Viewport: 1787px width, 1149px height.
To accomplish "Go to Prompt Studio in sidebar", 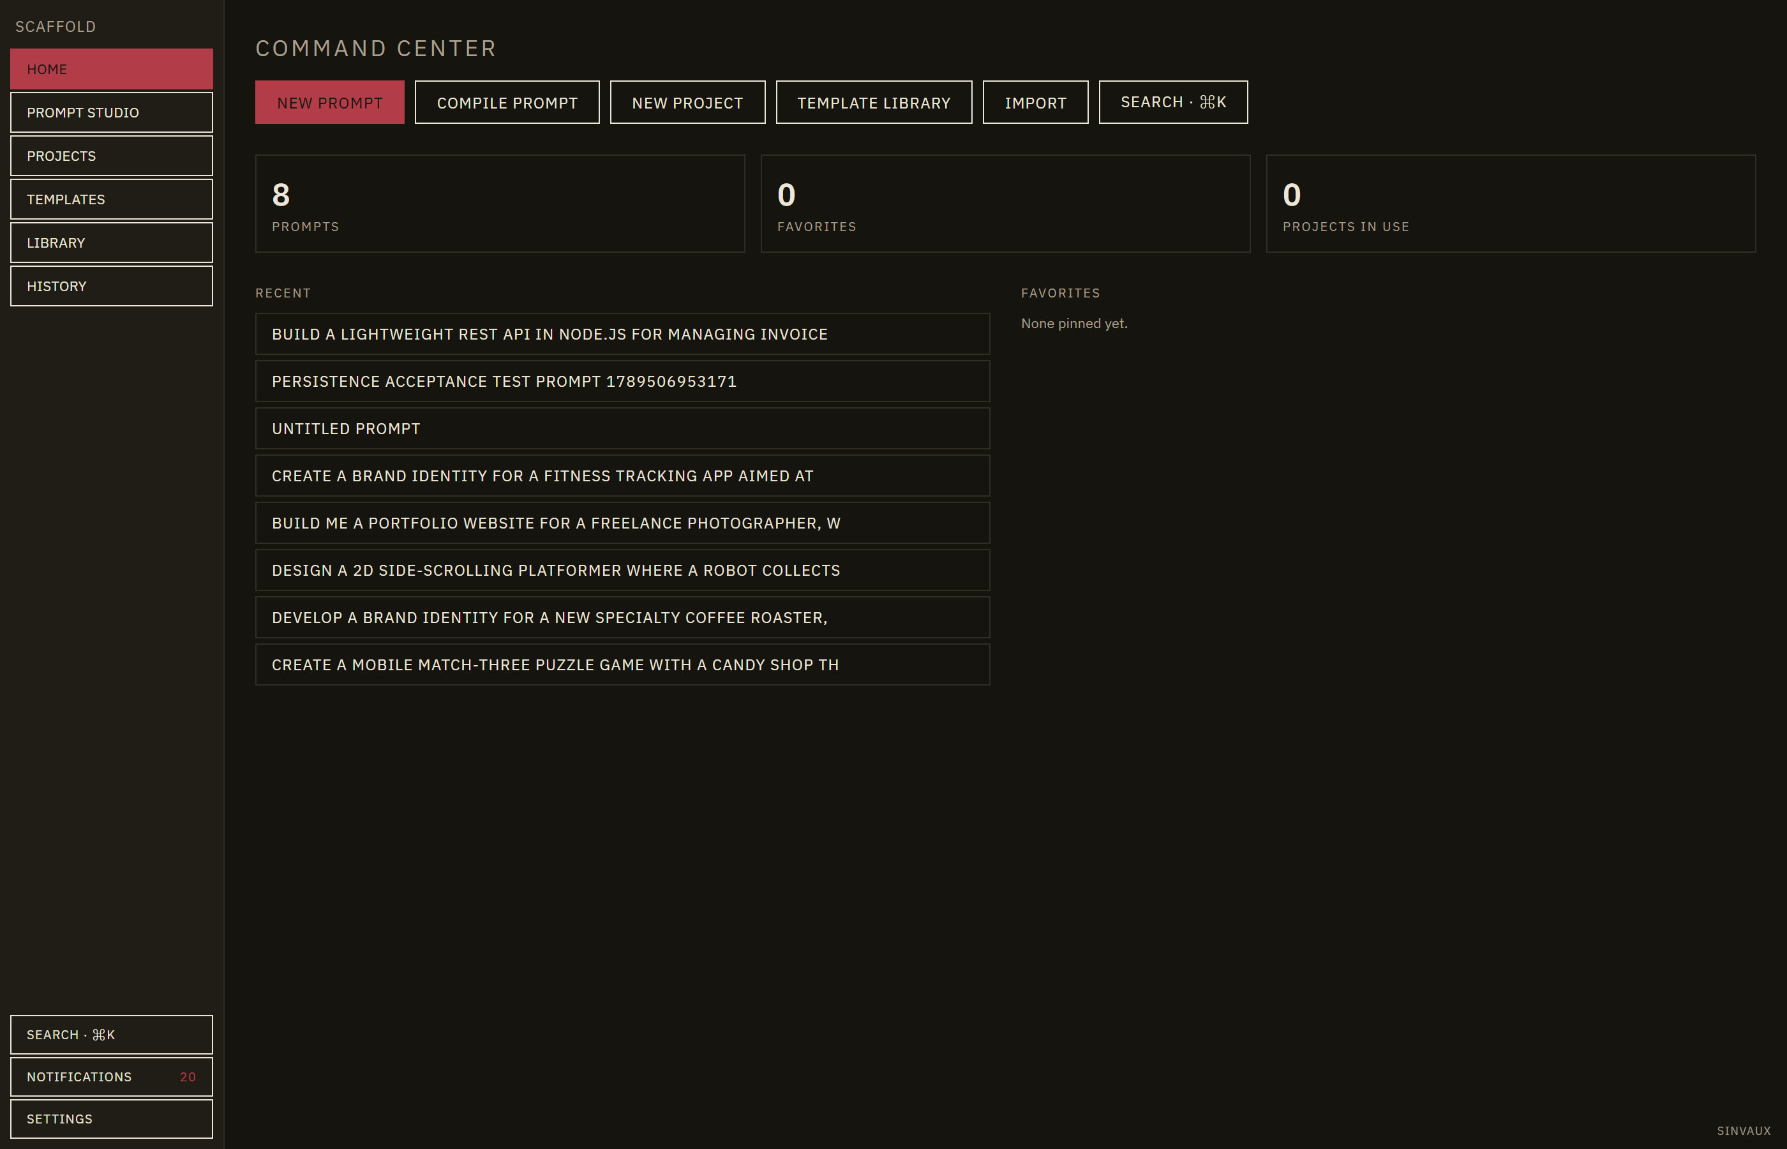I will pos(111,112).
